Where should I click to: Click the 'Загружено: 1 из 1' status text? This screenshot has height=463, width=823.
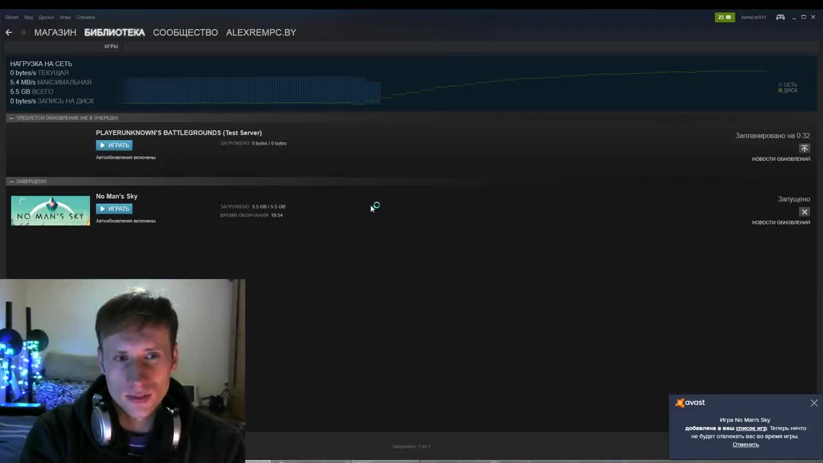[x=411, y=446]
